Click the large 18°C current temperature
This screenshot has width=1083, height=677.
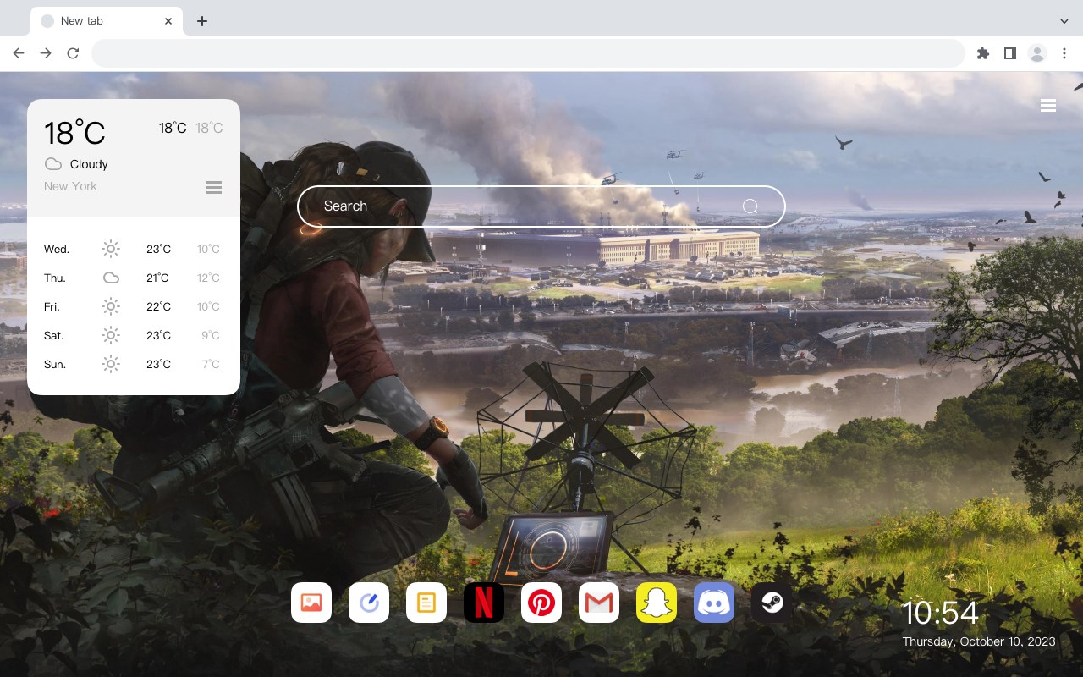click(74, 133)
